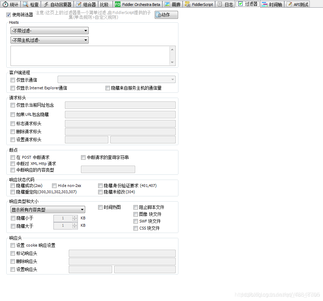Enable 阻止脚本文件 option
The height and width of the screenshot is (301, 323).
point(135,207)
